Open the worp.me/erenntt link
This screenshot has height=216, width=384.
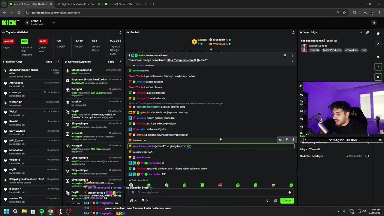(x=181, y=60)
